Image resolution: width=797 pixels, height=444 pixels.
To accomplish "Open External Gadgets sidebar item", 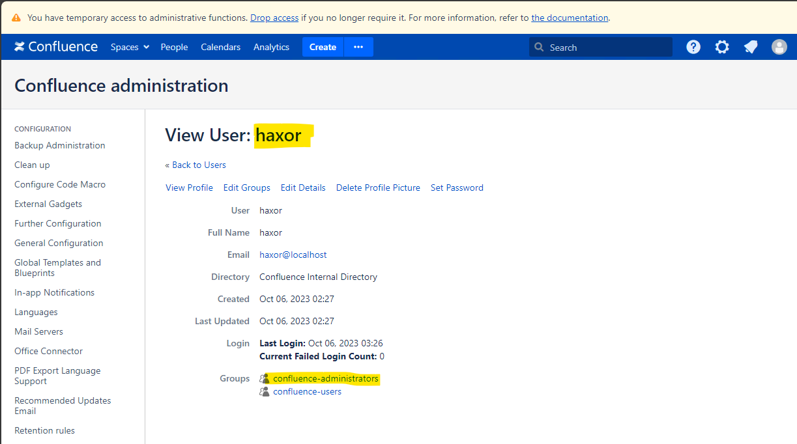I will click(x=48, y=204).
